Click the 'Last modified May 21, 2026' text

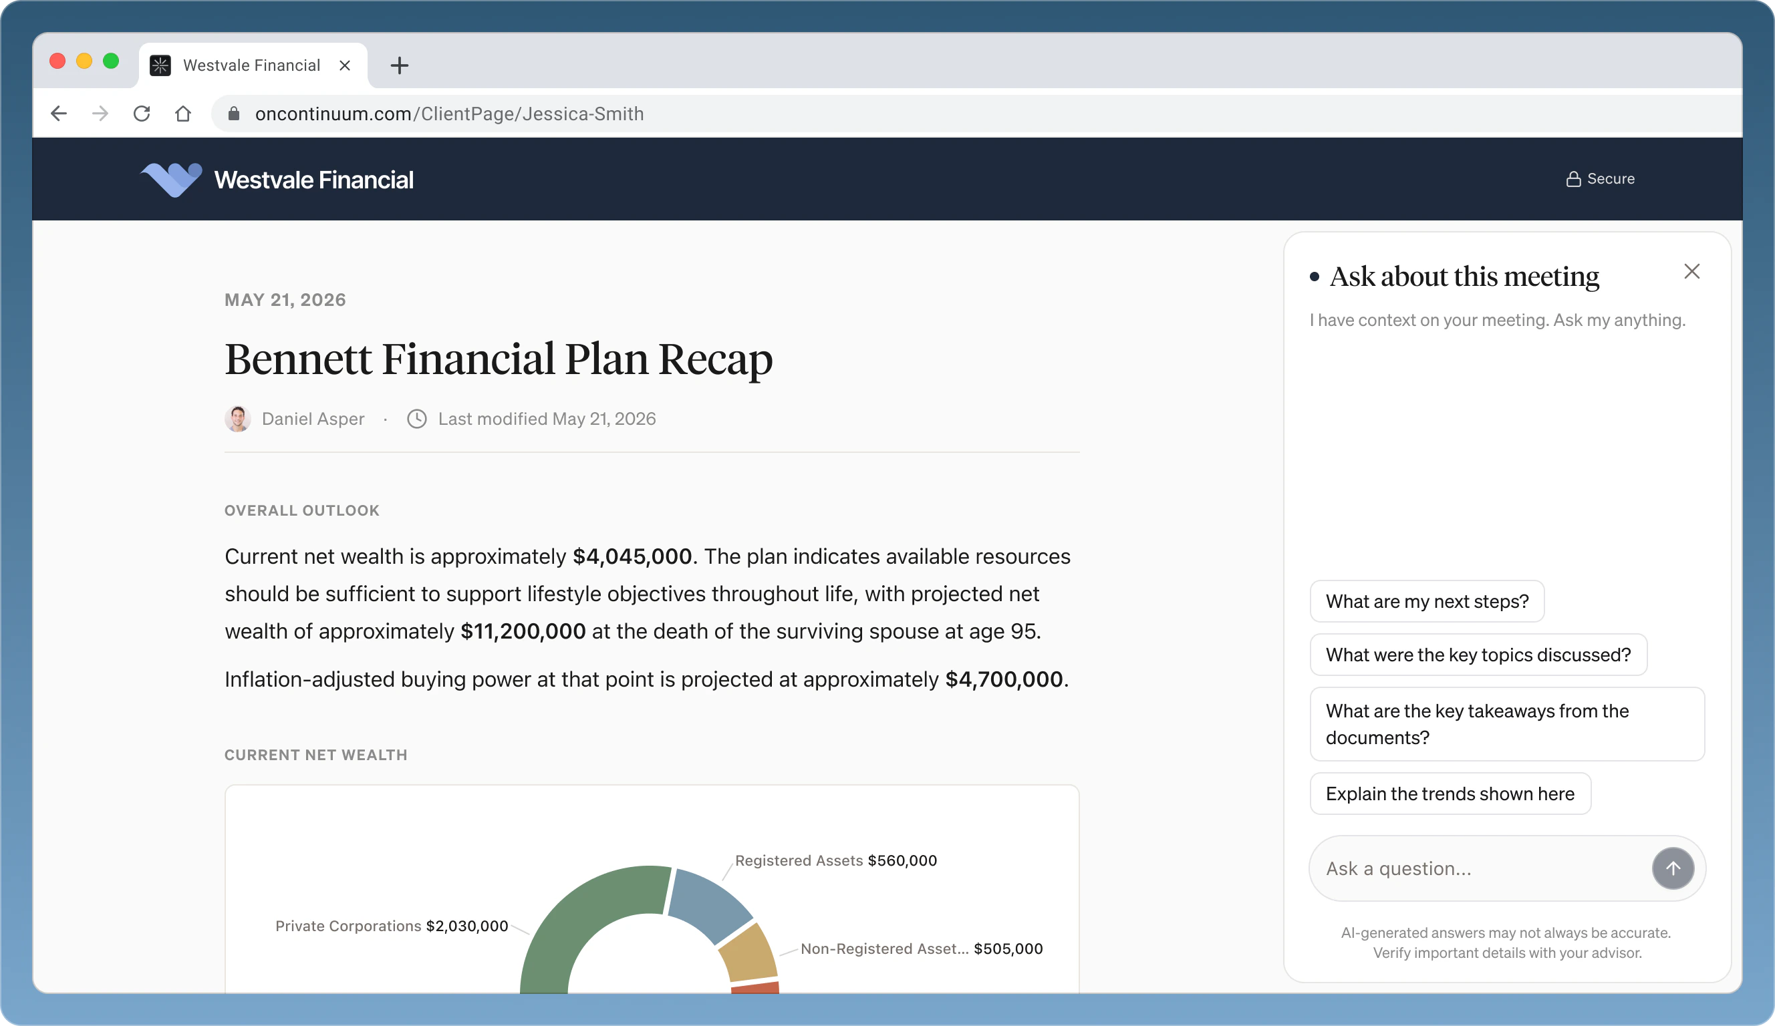click(547, 419)
